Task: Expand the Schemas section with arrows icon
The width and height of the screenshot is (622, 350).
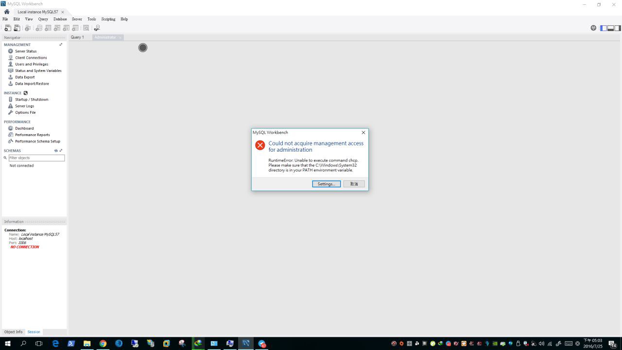Action: click(x=61, y=151)
